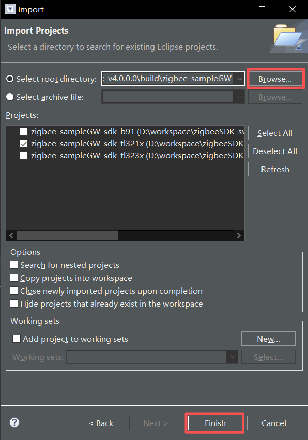The width and height of the screenshot is (308, 440).
Task: Click the Import dialog title bar icon
Action: click(10, 9)
